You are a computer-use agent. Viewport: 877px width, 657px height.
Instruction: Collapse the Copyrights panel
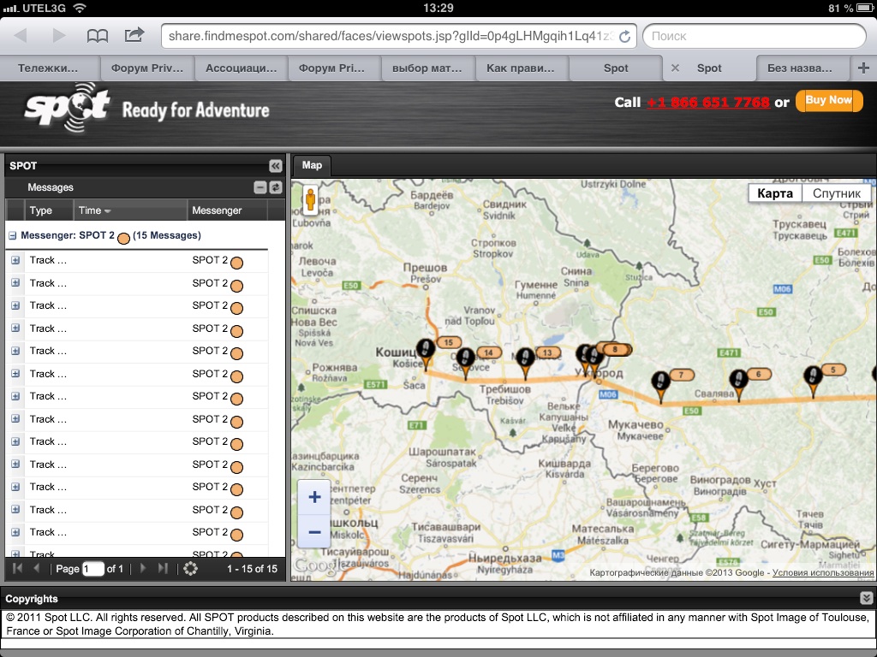[x=866, y=599]
